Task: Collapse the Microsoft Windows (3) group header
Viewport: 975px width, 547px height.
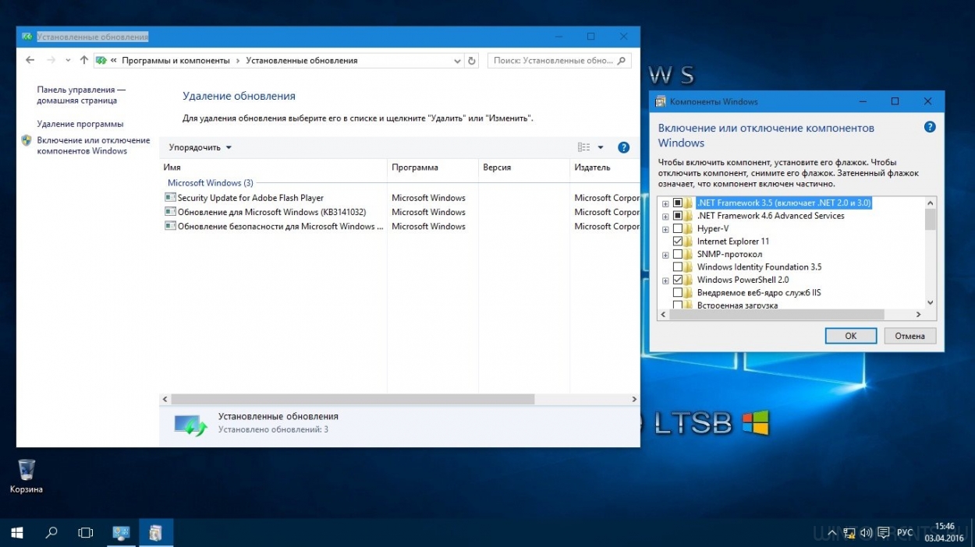Action: pos(211,183)
